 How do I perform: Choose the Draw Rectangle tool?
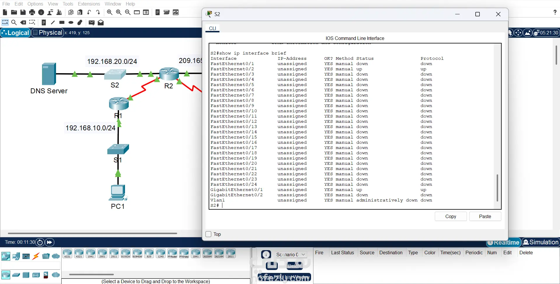tap(62, 22)
